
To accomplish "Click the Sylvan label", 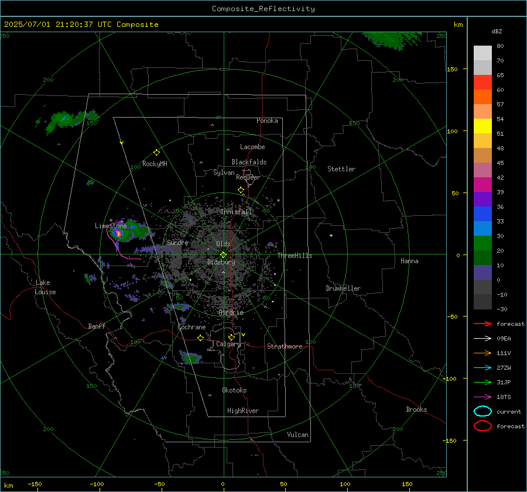I will click(x=224, y=173).
